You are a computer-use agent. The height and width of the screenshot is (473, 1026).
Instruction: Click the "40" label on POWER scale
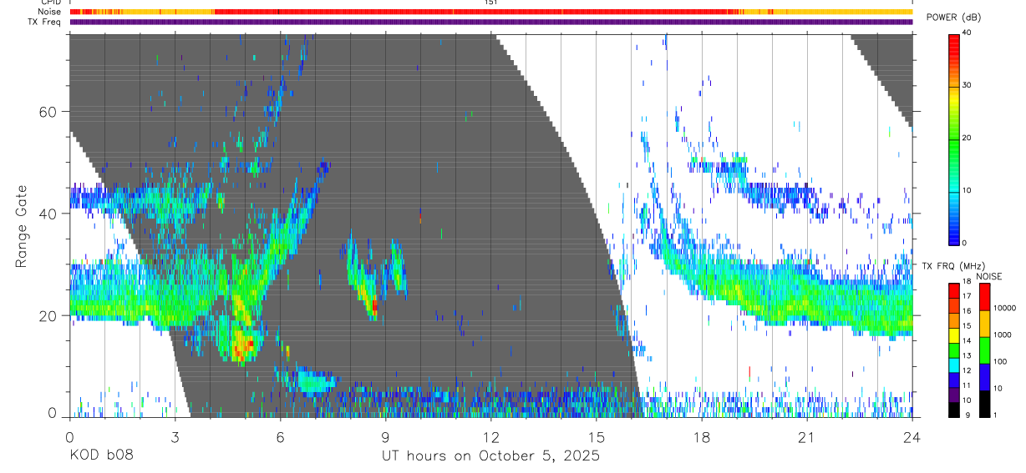[x=968, y=33]
